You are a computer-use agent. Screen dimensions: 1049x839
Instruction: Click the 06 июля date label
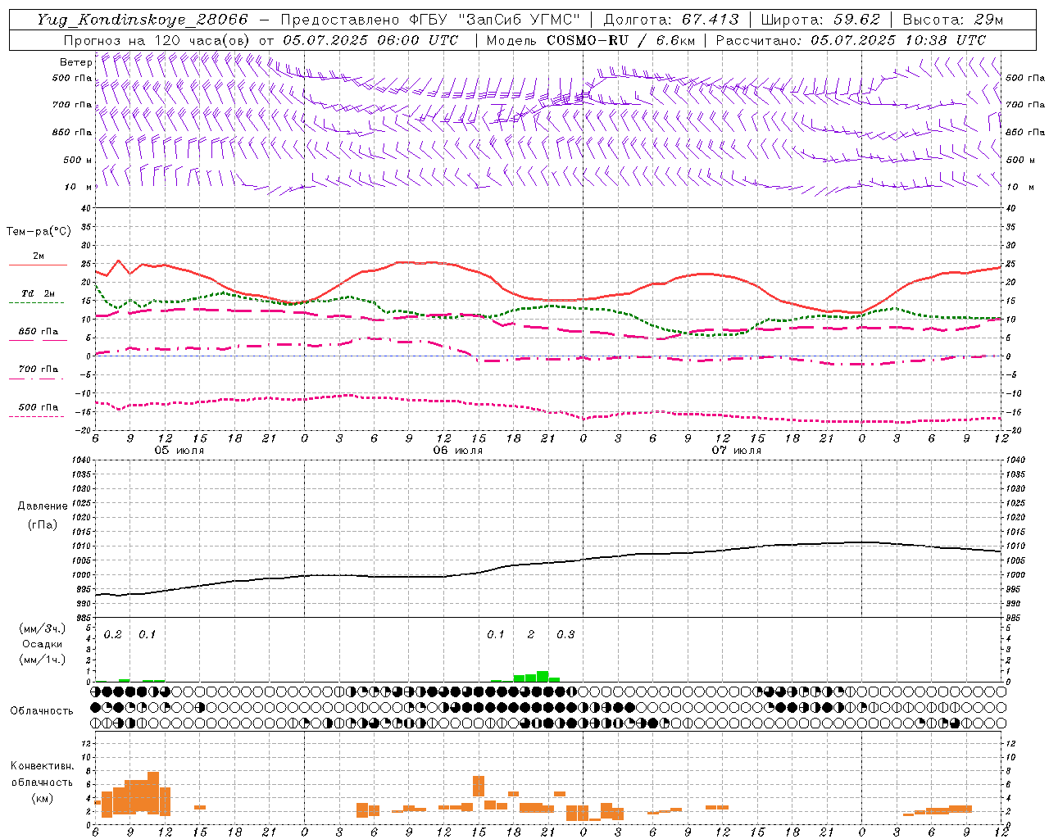(x=458, y=451)
